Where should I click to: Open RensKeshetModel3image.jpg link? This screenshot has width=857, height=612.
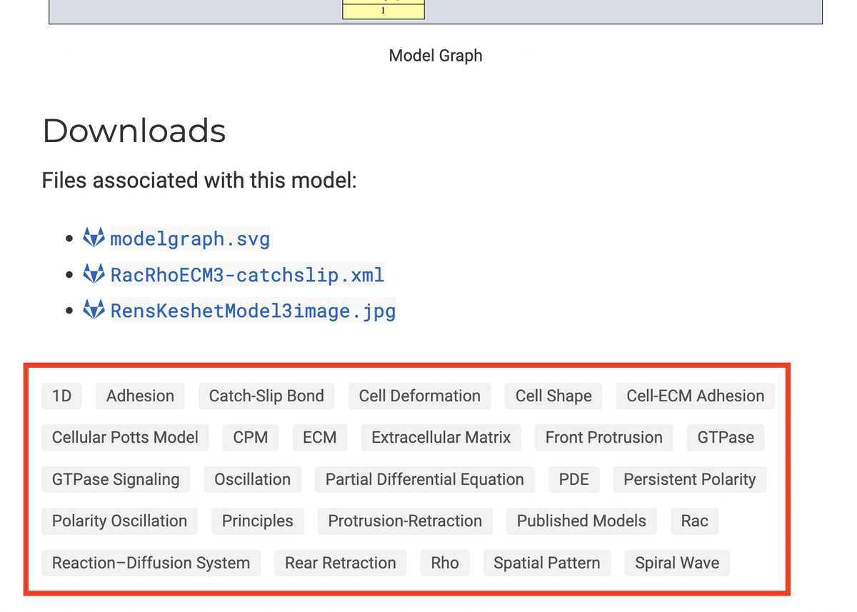(x=253, y=311)
